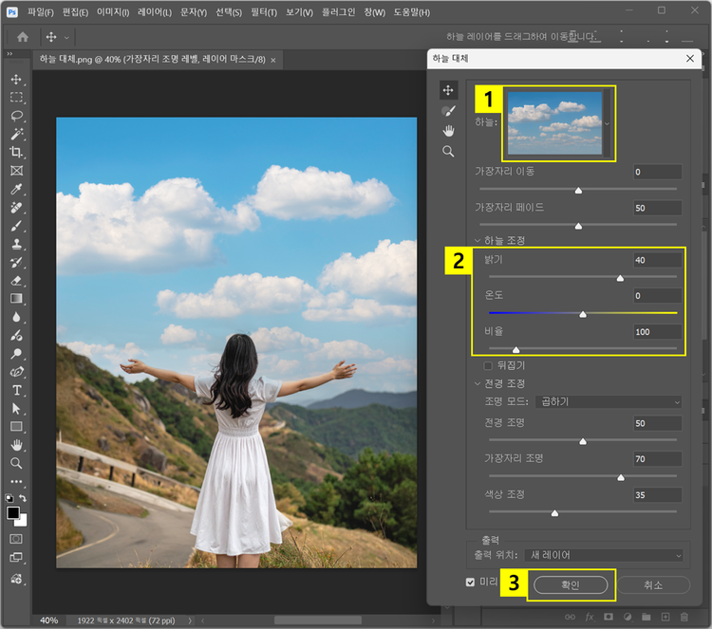
Task: Open the 조명 모드 dropdown showing 곱하기
Action: [x=608, y=401]
